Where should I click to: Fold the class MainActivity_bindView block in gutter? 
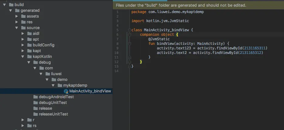point(130,30)
